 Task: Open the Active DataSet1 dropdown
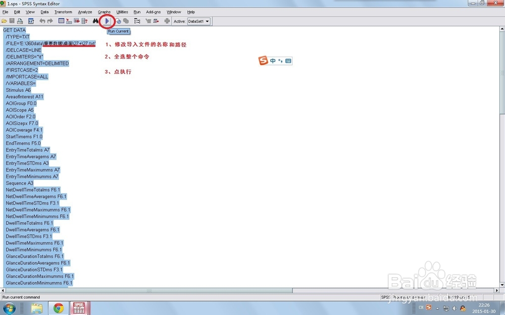[198, 22]
